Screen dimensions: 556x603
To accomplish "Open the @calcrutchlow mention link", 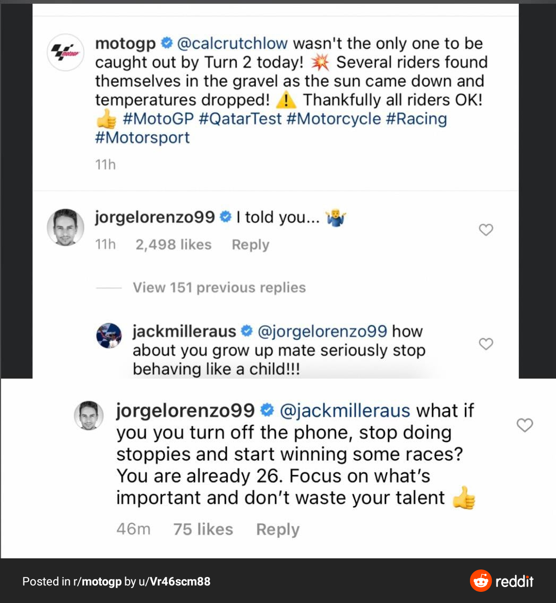I will (x=232, y=43).
